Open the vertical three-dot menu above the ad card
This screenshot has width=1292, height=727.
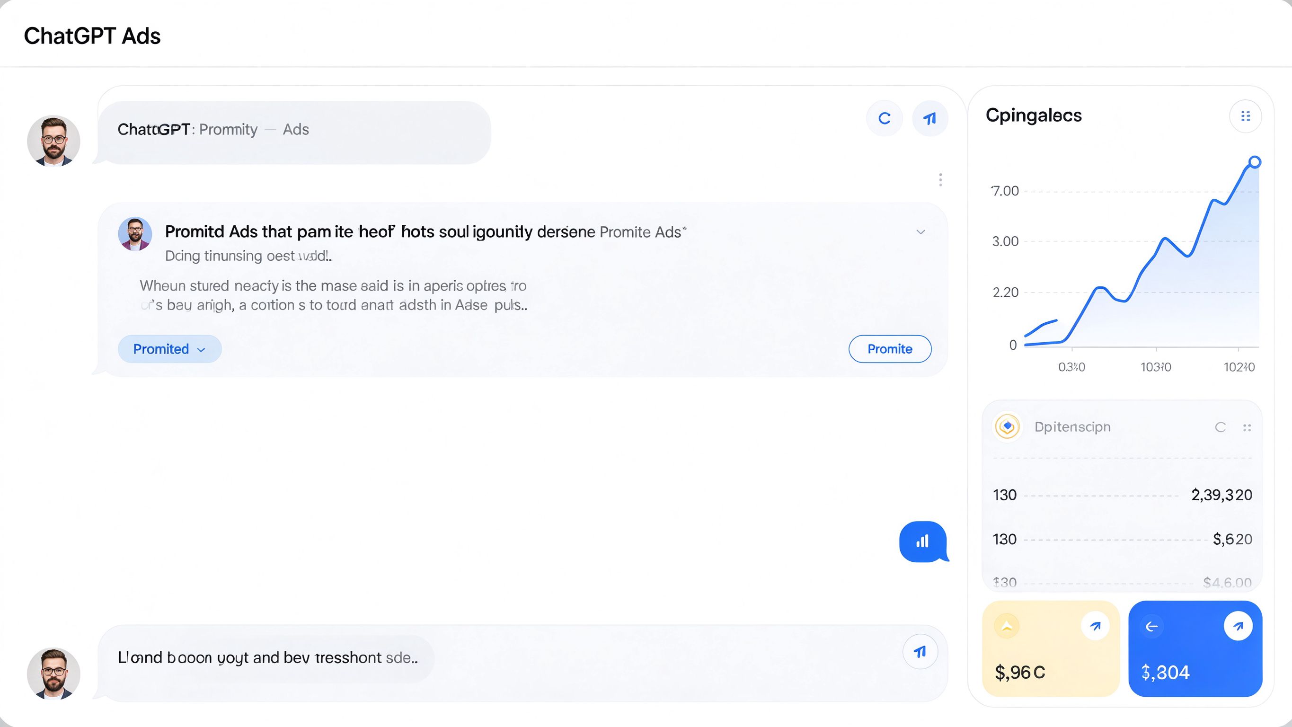pos(940,179)
